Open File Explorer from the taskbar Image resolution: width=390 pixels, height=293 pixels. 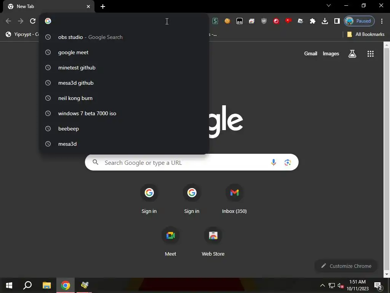click(46, 285)
